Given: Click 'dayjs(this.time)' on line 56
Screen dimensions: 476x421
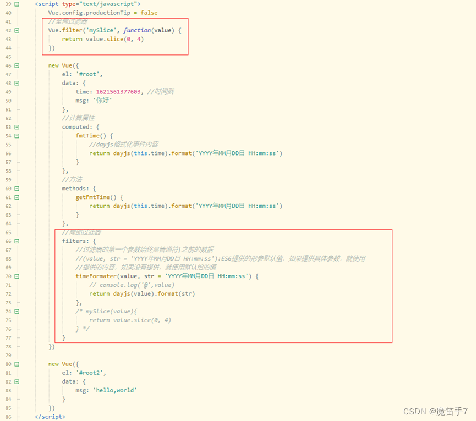Looking at the screenshot, I should (140, 153).
